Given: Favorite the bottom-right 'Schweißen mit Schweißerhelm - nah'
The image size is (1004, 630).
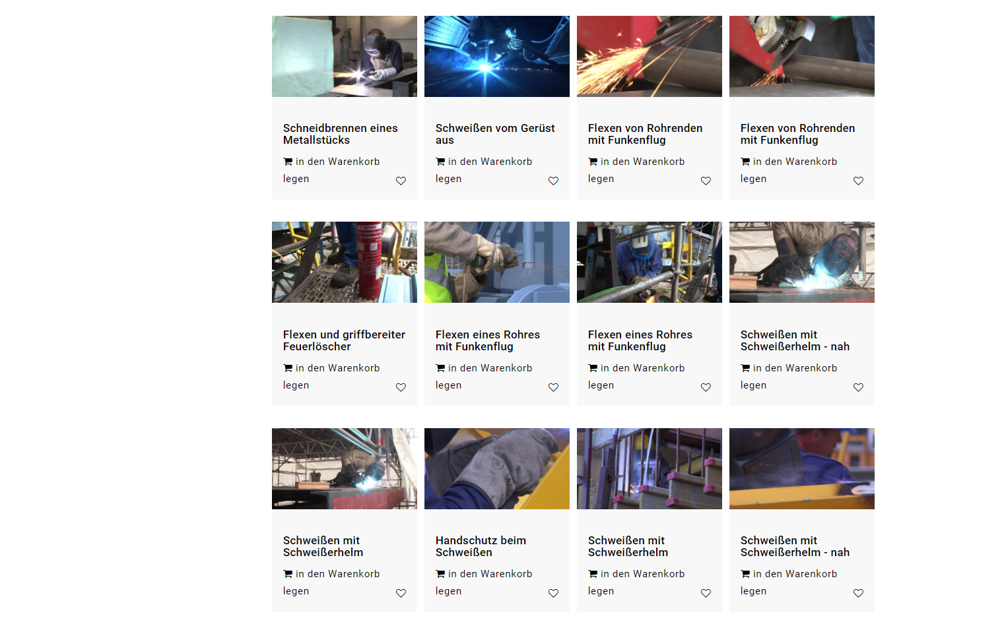Looking at the screenshot, I should [858, 593].
